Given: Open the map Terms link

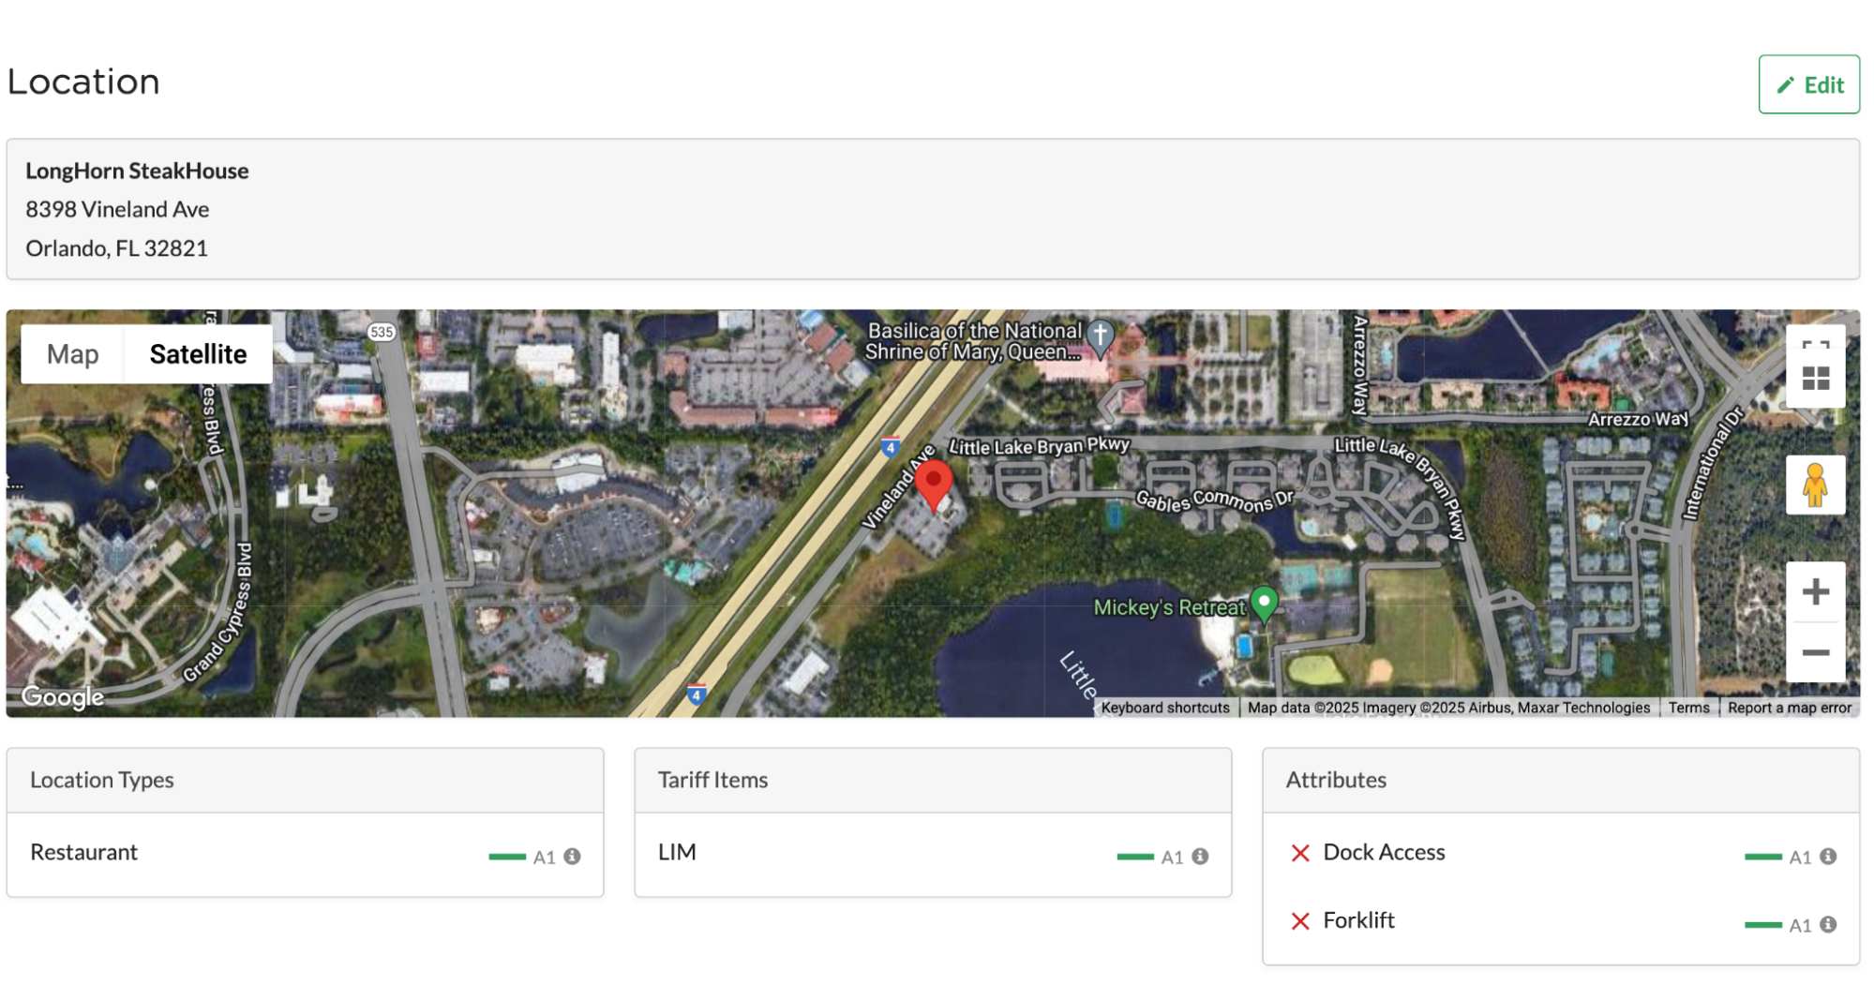Looking at the screenshot, I should pos(1688,708).
